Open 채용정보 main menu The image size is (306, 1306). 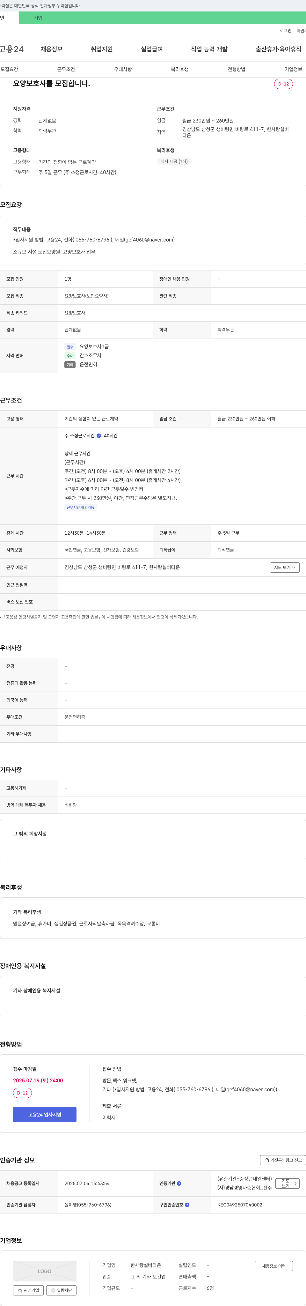[x=52, y=49]
